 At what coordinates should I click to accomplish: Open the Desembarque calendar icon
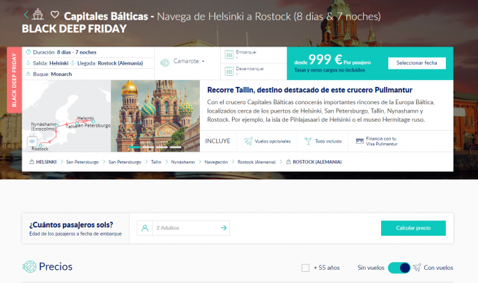pos(229,71)
